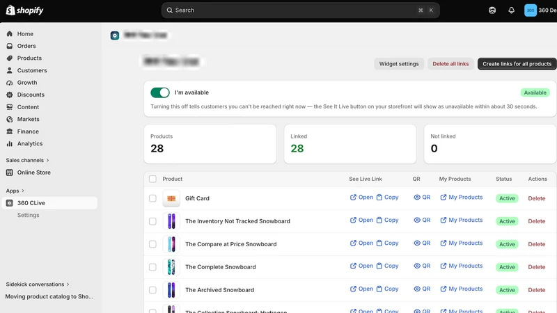Open the Sidekick assistant icon
The width and height of the screenshot is (557, 313).
tap(492, 10)
